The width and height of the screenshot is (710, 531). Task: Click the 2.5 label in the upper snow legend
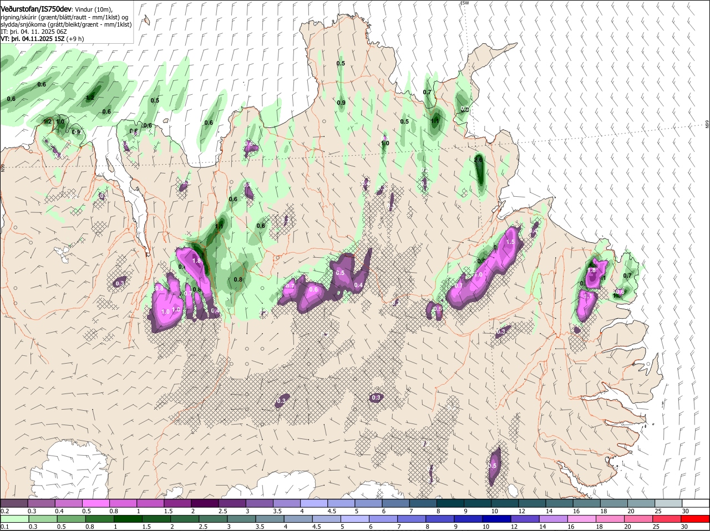(222, 511)
